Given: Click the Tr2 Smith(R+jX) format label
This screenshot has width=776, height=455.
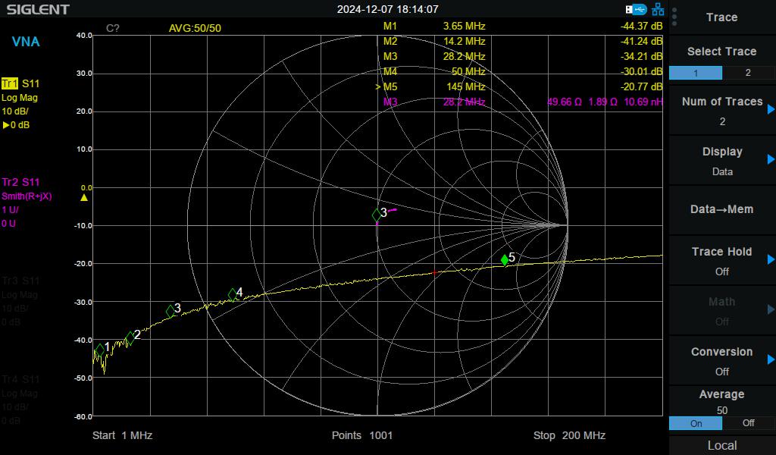Looking at the screenshot, I should tap(27, 196).
